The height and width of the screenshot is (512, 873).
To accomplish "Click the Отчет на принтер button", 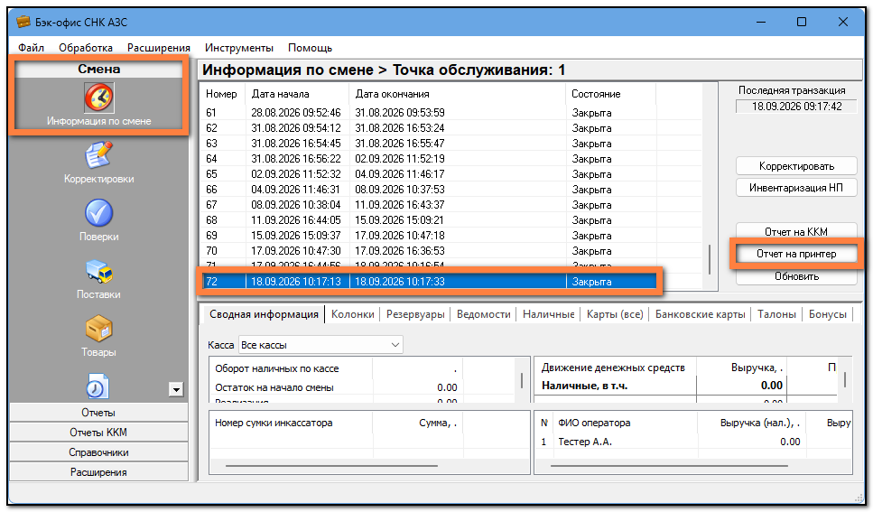I will point(796,254).
